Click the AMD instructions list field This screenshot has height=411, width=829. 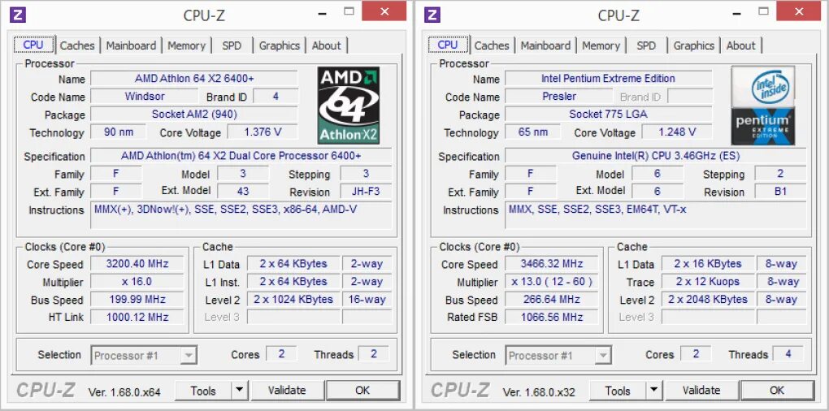[241, 215]
